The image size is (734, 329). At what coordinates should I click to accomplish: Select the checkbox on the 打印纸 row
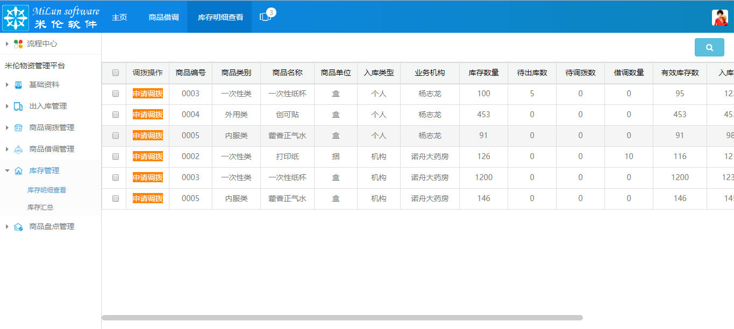[x=115, y=156]
